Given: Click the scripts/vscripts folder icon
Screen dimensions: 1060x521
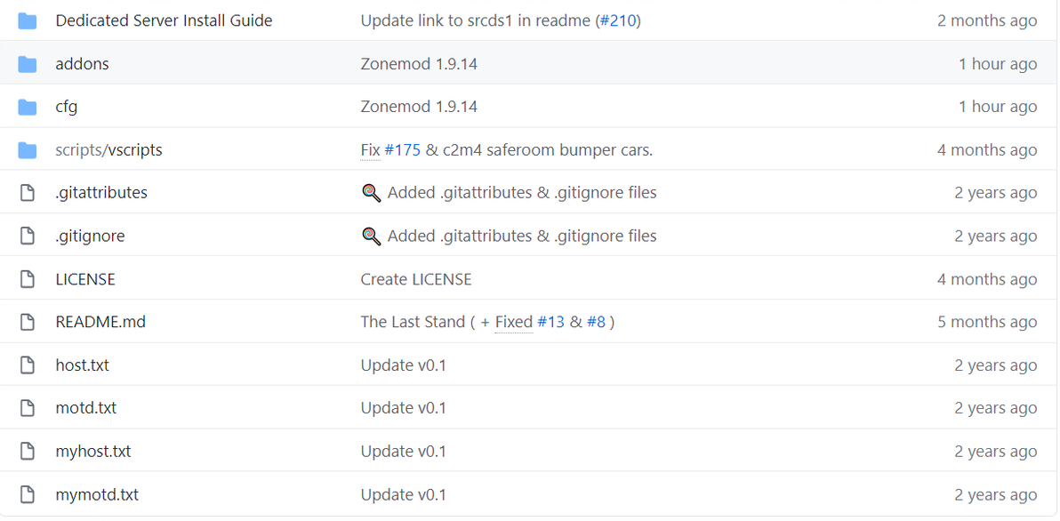Looking at the screenshot, I should point(28,150).
